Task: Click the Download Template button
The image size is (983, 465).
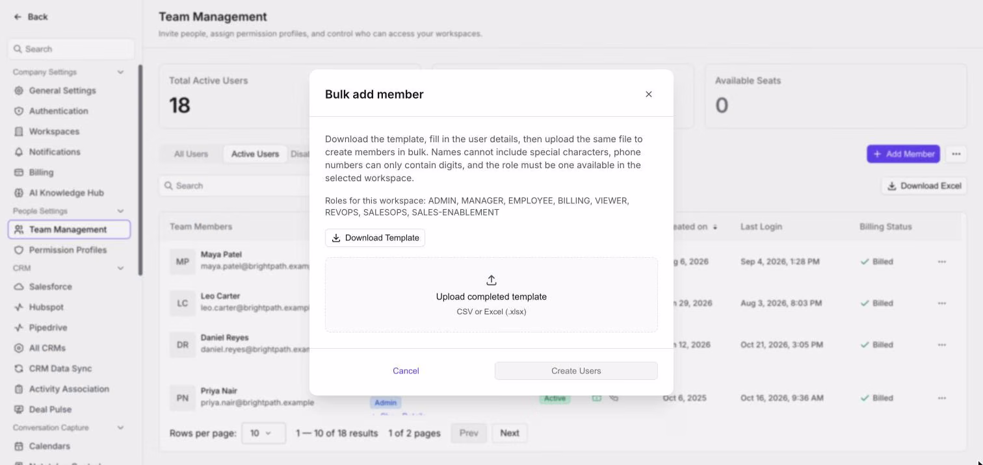Action: point(375,238)
